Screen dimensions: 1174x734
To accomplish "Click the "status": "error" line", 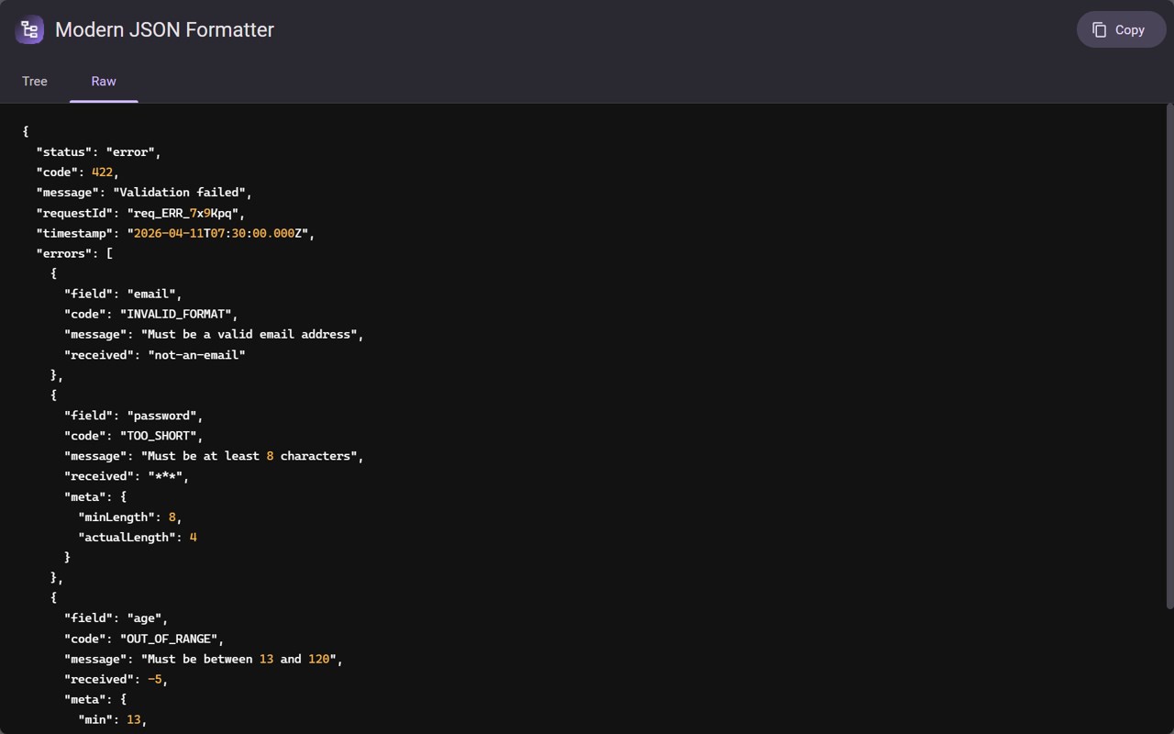I will (x=99, y=152).
